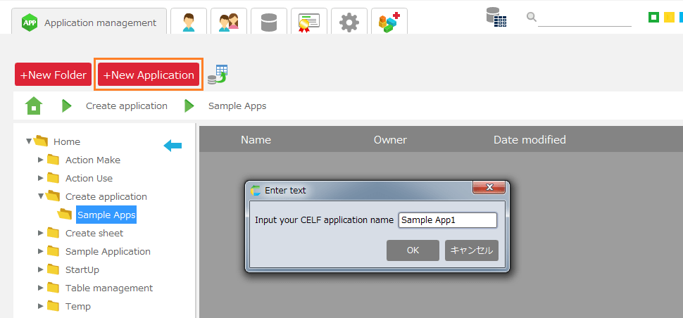This screenshot has width=683, height=318.
Task: Click the yellow color square in header
Action: click(x=669, y=18)
